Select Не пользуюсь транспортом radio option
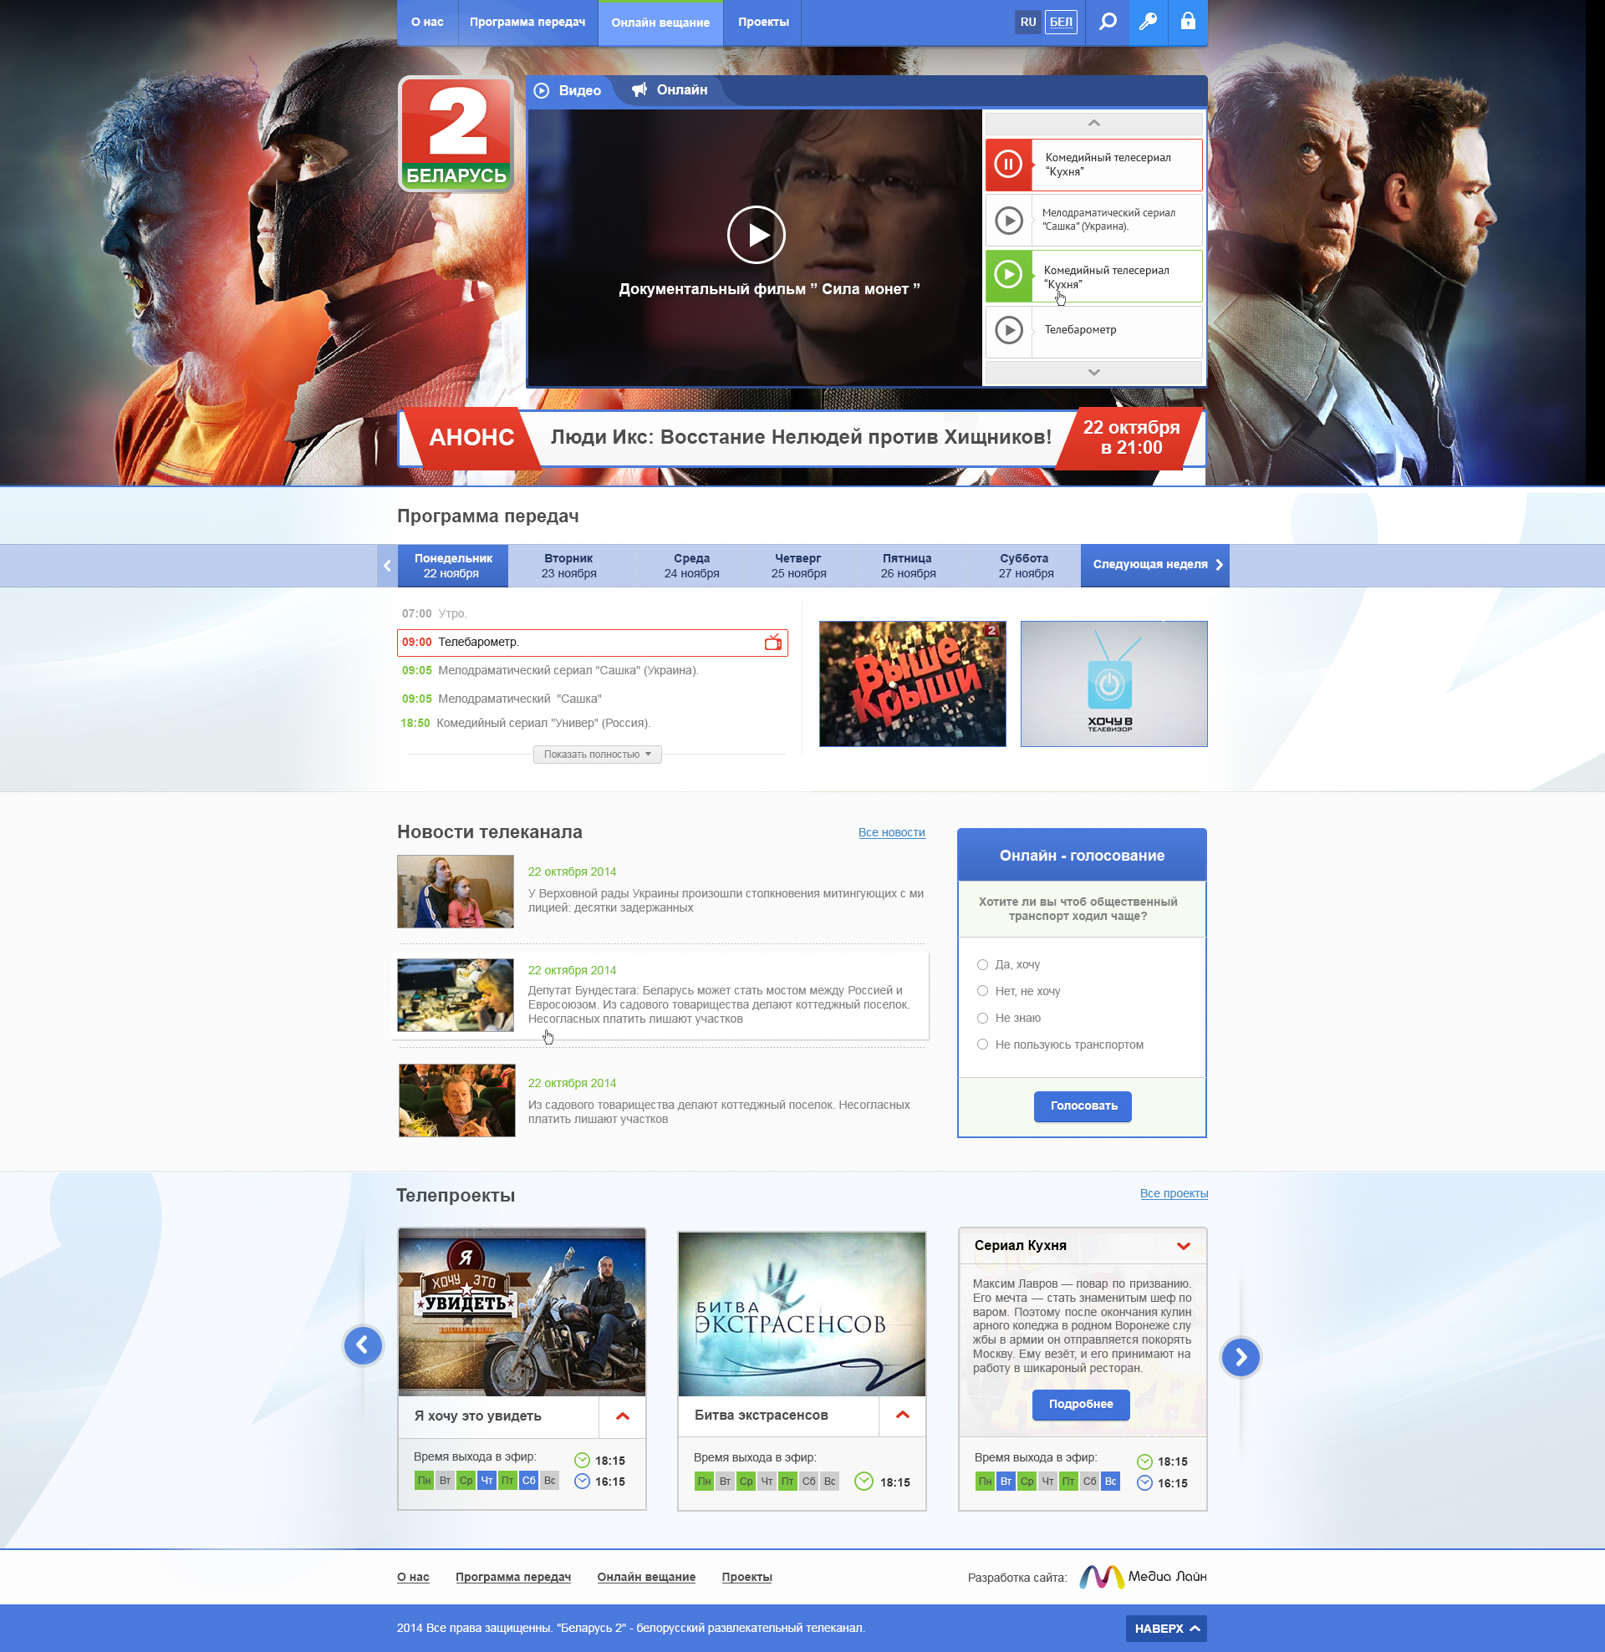 (982, 1045)
